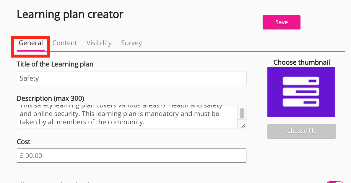Click the Cost label
Viewport: 351px width, 183px height.
[x=24, y=142]
